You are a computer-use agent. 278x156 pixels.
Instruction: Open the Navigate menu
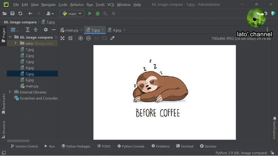point(48,5)
